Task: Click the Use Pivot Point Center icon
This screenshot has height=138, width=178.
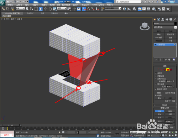Action: [69, 9]
